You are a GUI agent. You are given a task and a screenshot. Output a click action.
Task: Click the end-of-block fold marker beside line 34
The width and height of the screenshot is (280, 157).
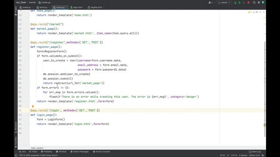29,124
